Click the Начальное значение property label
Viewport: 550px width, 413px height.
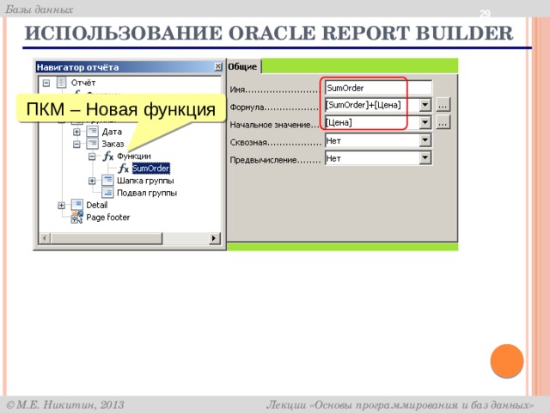coord(270,125)
